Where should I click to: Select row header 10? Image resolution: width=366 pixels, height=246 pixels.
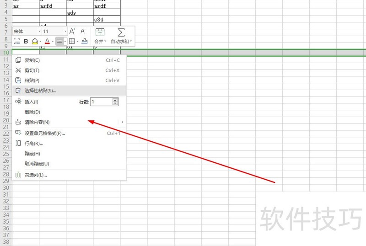tap(6, 53)
